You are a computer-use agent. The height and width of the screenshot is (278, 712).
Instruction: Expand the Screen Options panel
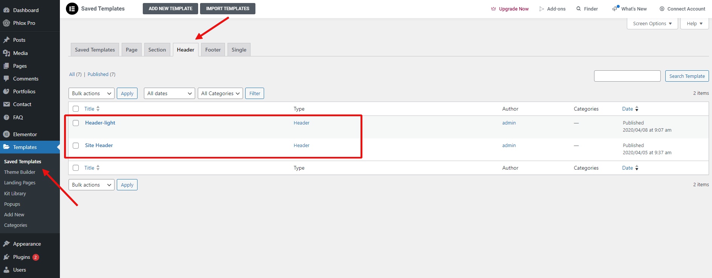point(652,23)
